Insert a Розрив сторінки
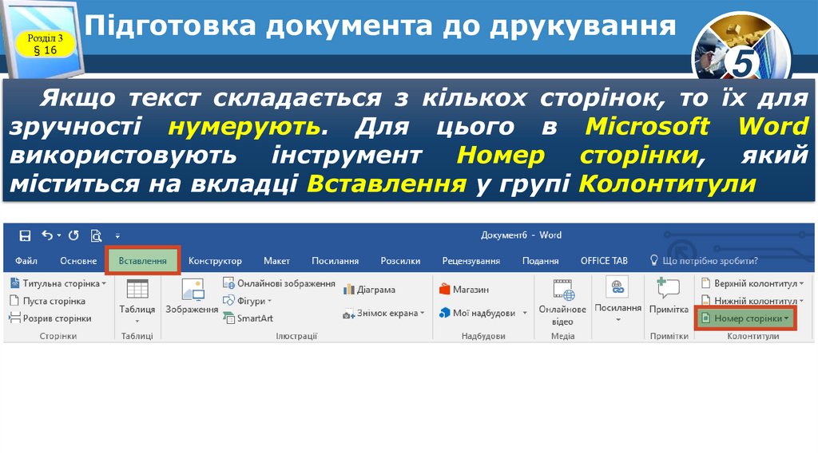 tap(50, 318)
